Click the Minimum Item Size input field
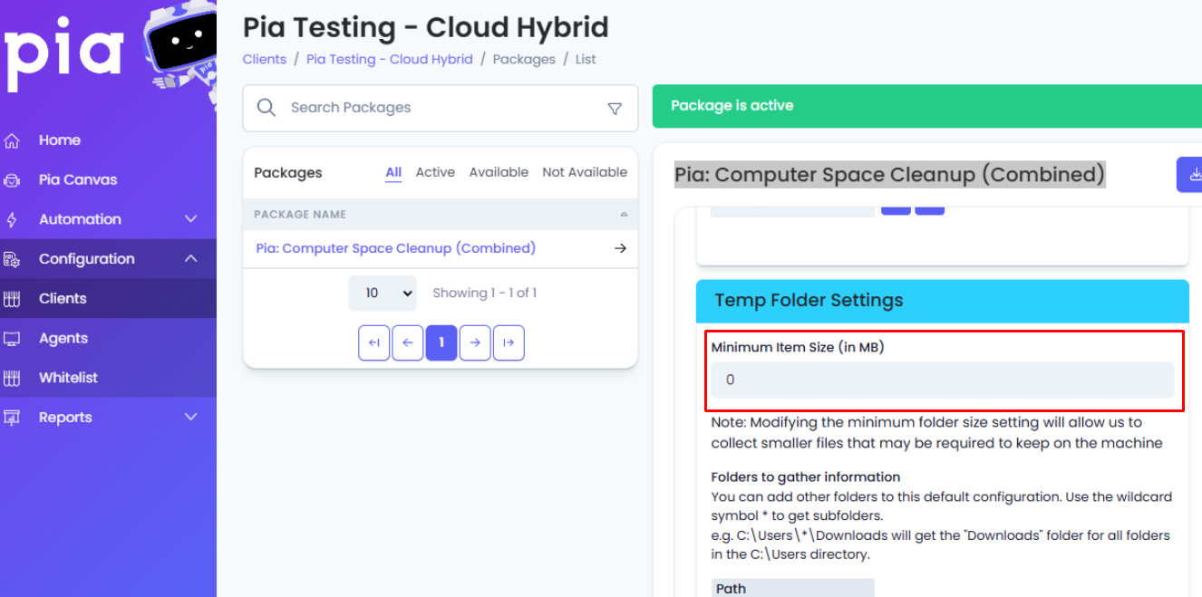Screen dimensions: 1202x597 (942, 380)
